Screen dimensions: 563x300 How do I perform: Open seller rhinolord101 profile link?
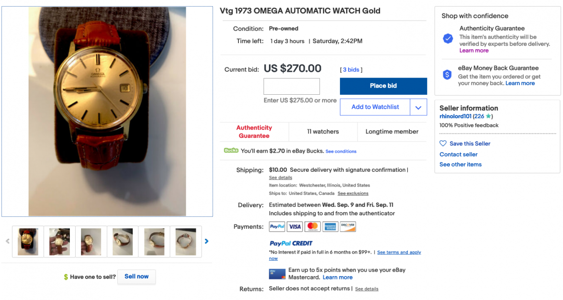click(455, 116)
